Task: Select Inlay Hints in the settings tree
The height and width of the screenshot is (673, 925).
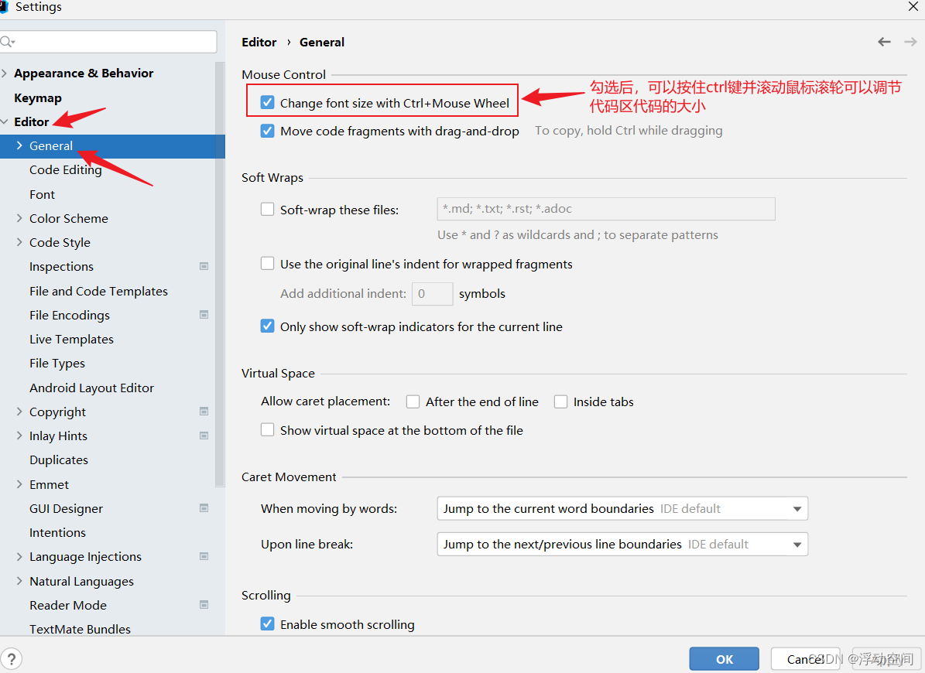Action: tap(58, 436)
